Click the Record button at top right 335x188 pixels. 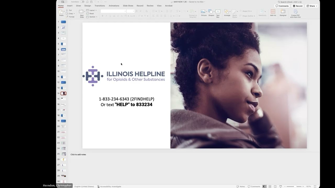pyautogui.click(x=298, y=6)
